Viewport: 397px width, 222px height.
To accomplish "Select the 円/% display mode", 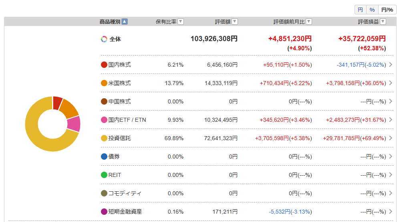I will [x=387, y=10].
